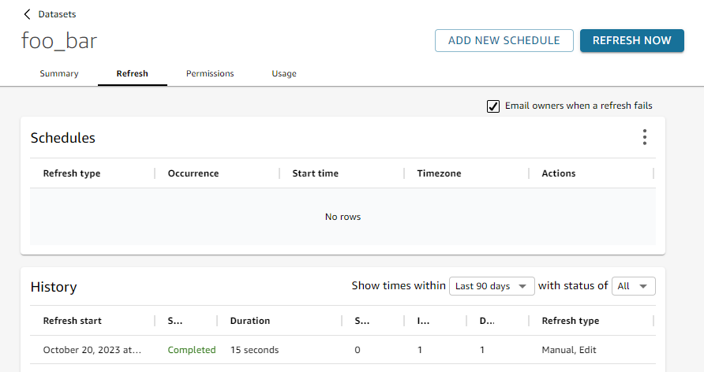Go to the Usage tab
The image size is (704, 372).
[x=284, y=74]
